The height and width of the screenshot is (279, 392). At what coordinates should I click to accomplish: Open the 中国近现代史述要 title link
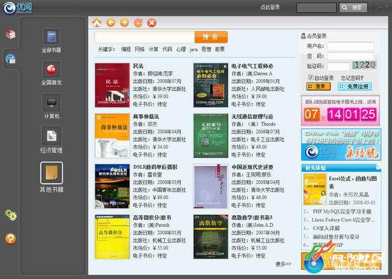[x=252, y=167]
